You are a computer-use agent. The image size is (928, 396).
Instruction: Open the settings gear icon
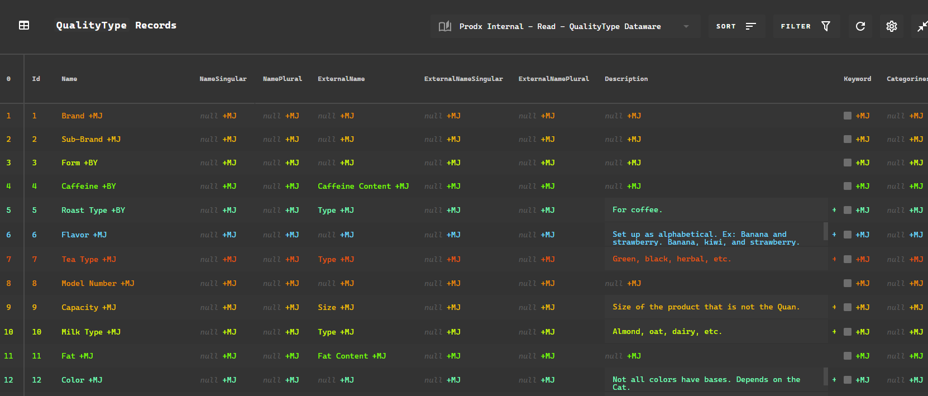[892, 26]
